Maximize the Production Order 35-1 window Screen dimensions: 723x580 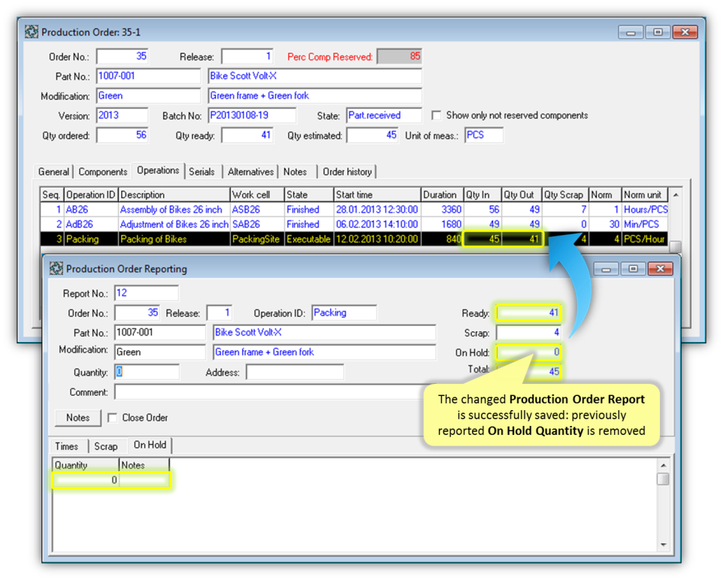click(658, 32)
